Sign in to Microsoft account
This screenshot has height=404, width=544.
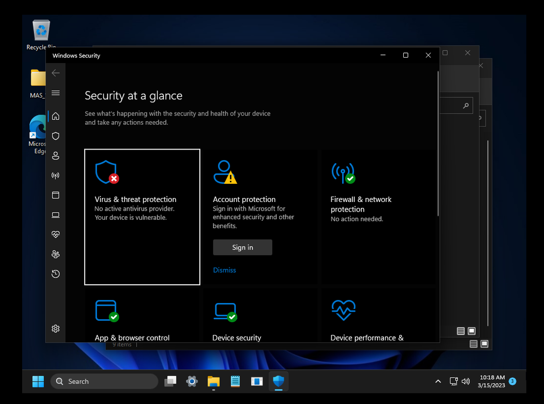(243, 247)
